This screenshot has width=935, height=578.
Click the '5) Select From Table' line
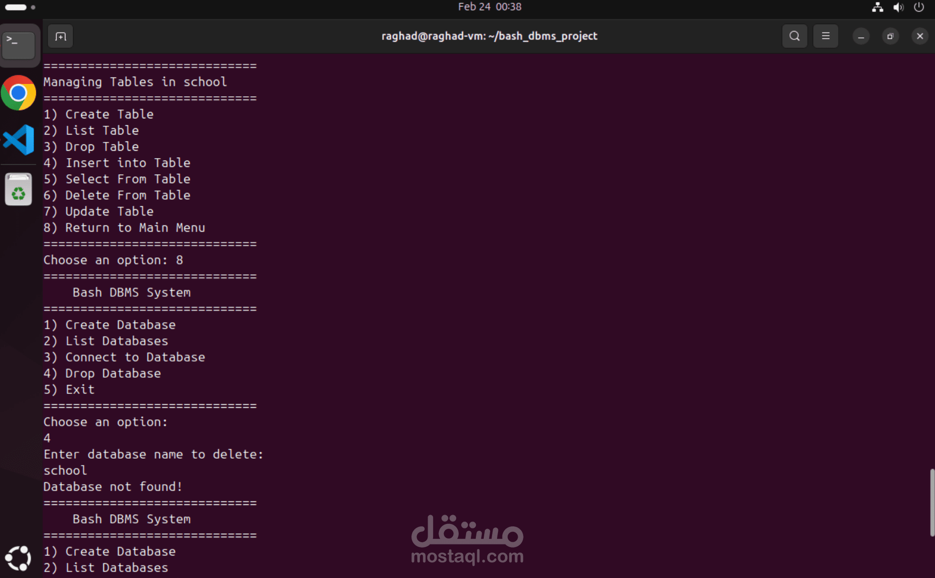coord(117,179)
